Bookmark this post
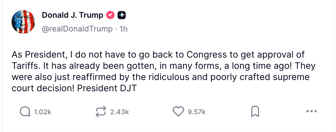This screenshot has width=336, height=132. click(255, 111)
